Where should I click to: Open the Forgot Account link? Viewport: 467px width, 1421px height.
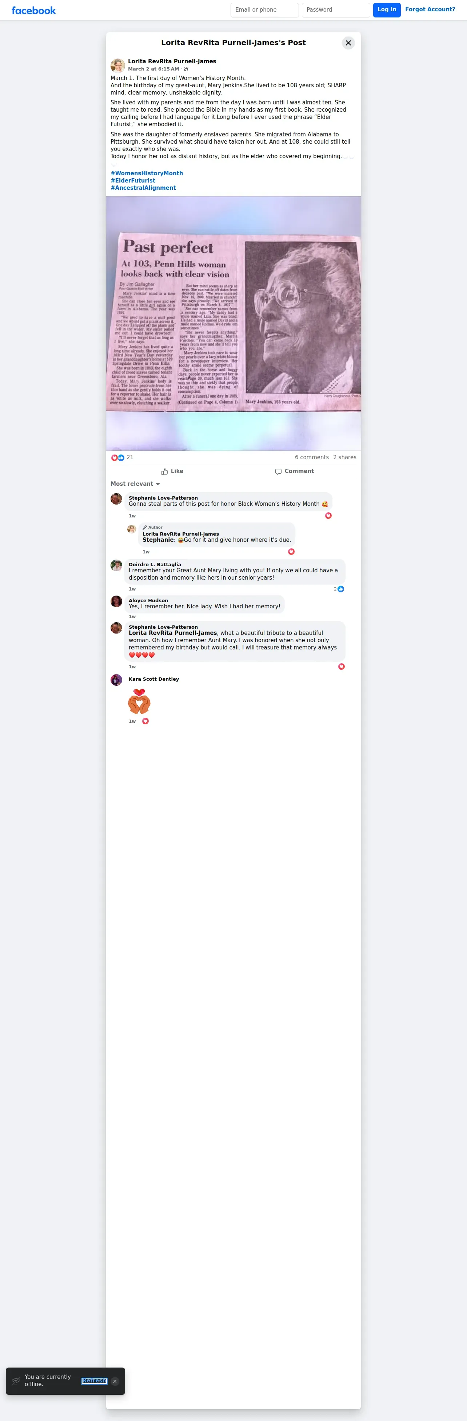coord(430,9)
